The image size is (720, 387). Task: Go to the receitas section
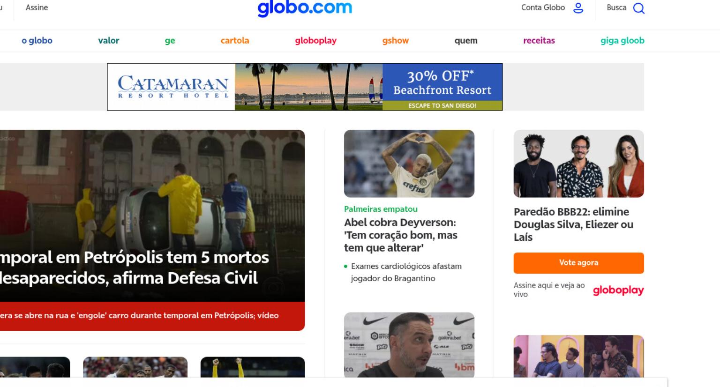(539, 40)
